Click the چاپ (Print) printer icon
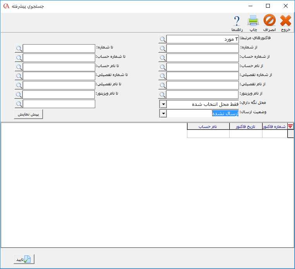 pyautogui.click(x=253, y=21)
